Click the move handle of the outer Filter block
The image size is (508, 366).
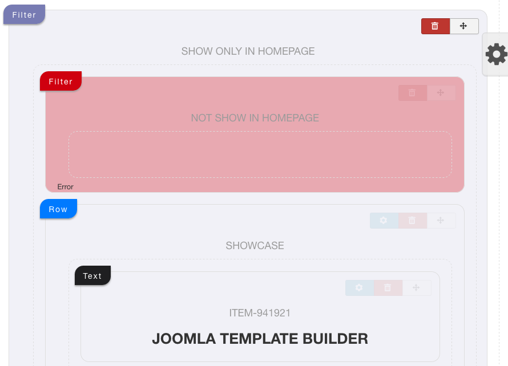click(464, 26)
